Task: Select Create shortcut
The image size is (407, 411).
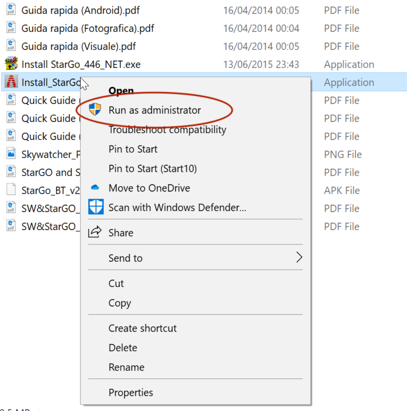Action: tap(143, 328)
